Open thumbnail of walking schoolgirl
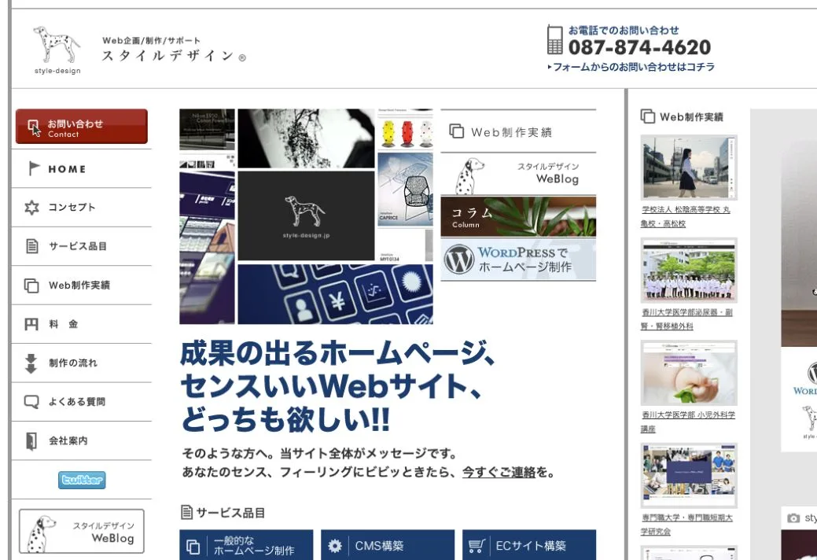The image size is (817, 560). 689,168
